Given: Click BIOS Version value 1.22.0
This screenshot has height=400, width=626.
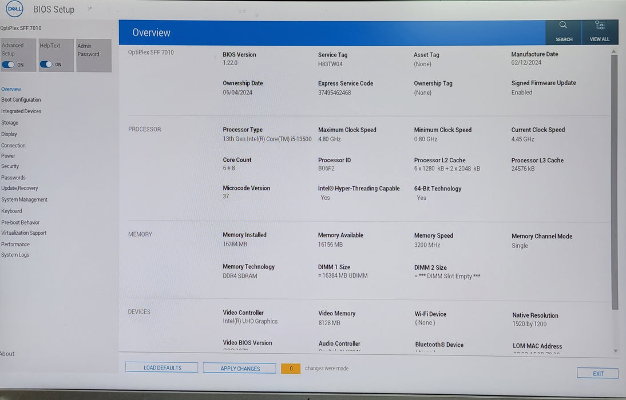Looking at the screenshot, I should [230, 63].
